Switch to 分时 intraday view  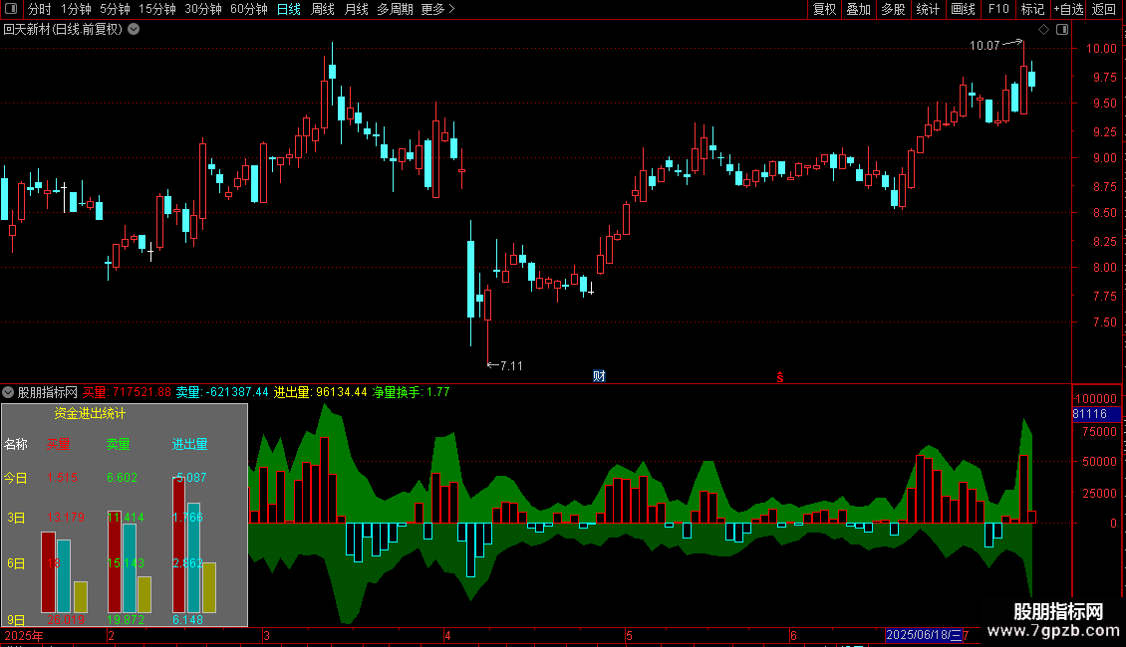[40, 9]
